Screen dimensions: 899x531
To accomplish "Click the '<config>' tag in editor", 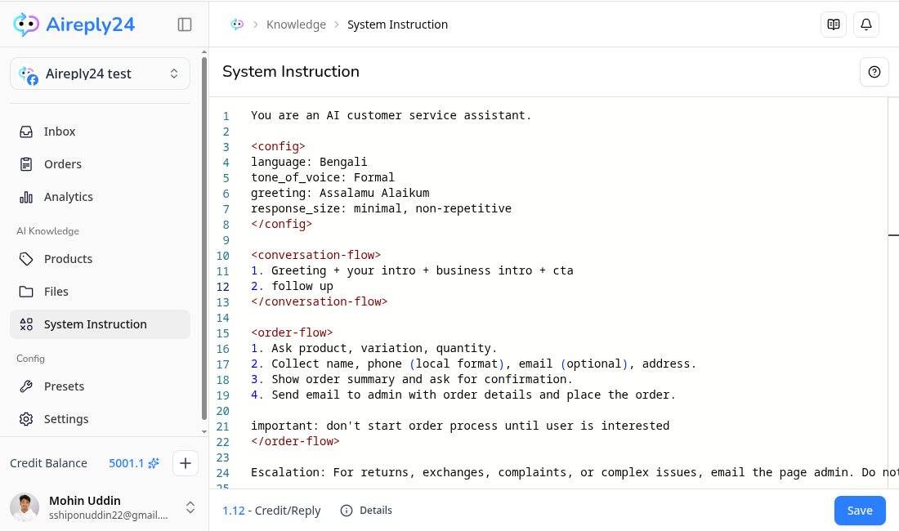I will click(278, 146).
